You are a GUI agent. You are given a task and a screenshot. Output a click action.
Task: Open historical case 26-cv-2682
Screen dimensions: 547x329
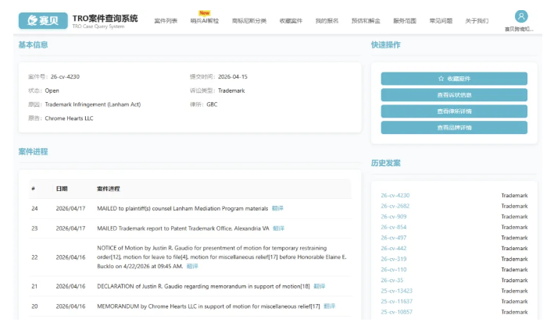(x=395, y=206)
